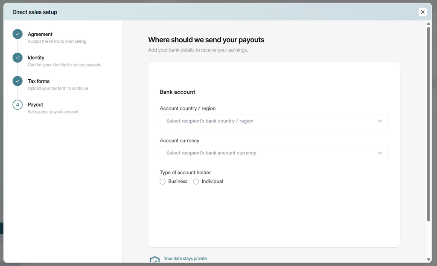Click 'Upload your tax form to continue' text
The width and height of the screenshot is (437, 266).
tap(58, 89)
